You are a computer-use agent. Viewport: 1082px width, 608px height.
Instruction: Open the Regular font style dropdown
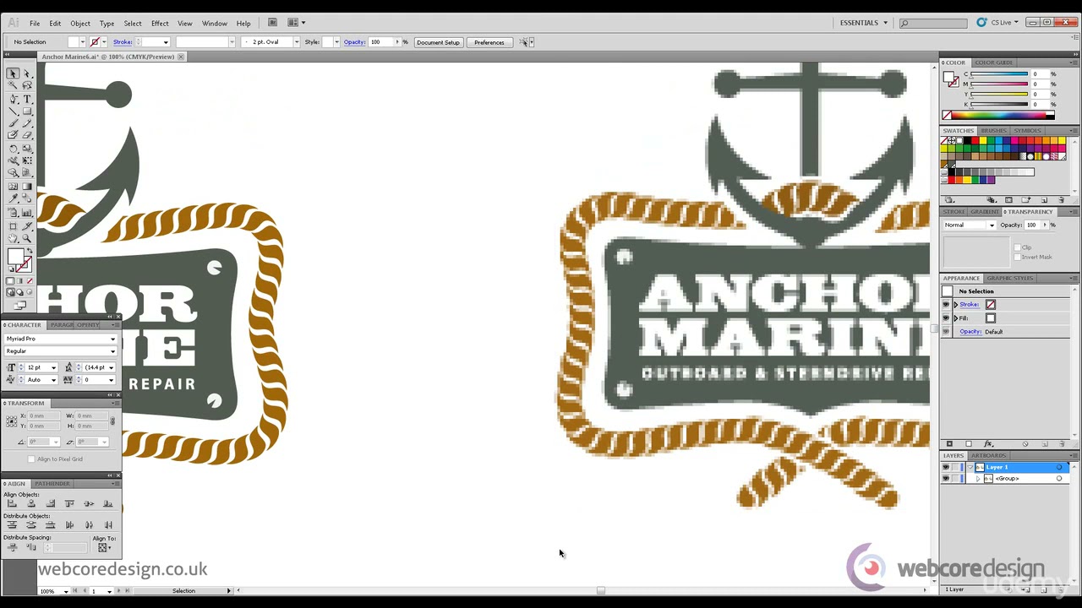point(112,351)
